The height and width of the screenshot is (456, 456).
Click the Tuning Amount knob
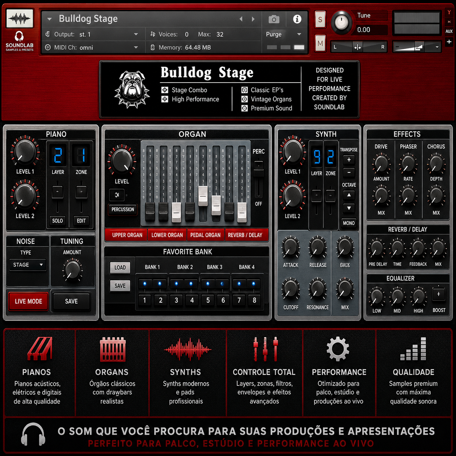pos(72,270)
